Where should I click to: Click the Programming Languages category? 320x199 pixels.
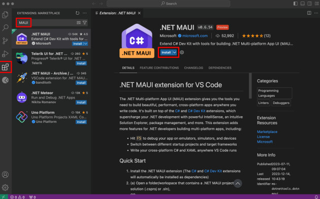(274, 93)
